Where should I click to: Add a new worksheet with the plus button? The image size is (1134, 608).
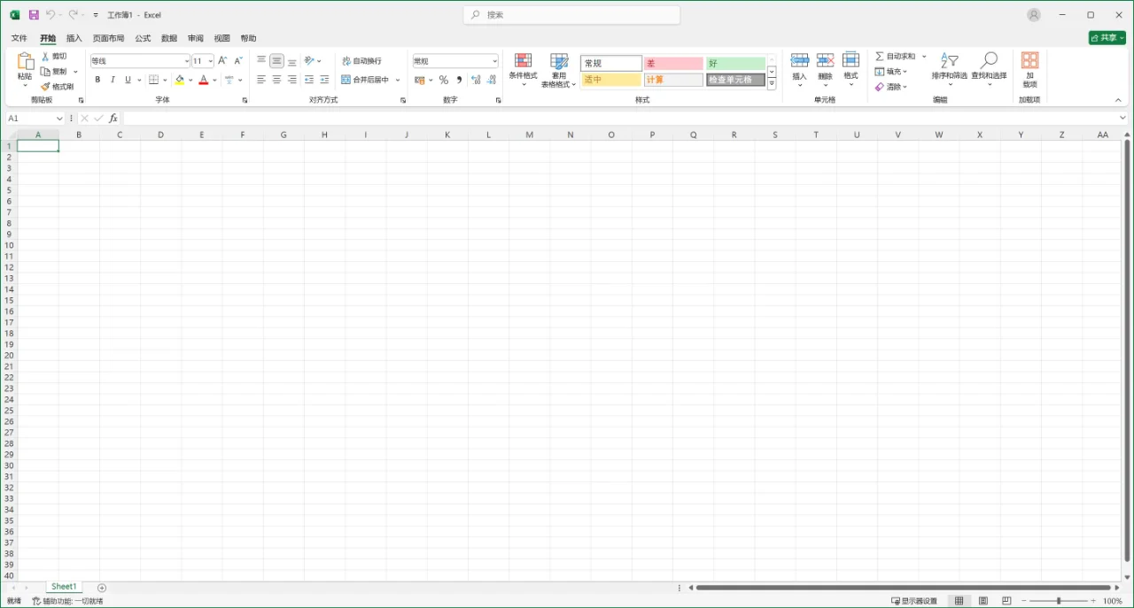pos(102,587)
